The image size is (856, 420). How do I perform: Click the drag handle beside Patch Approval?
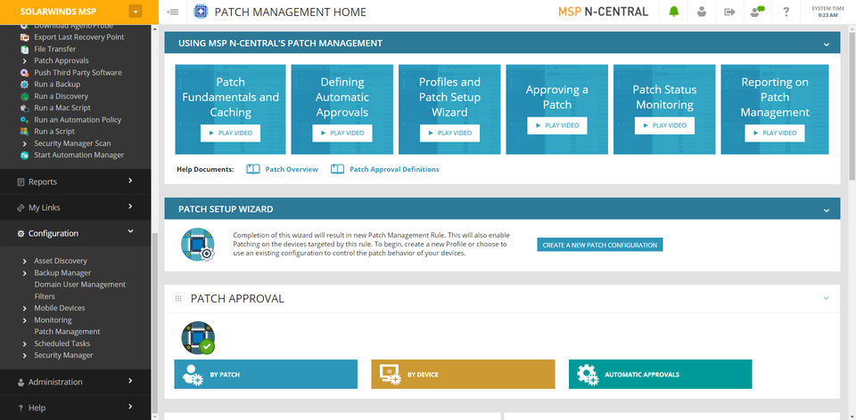pyautogui.click(x=178, y=298)
